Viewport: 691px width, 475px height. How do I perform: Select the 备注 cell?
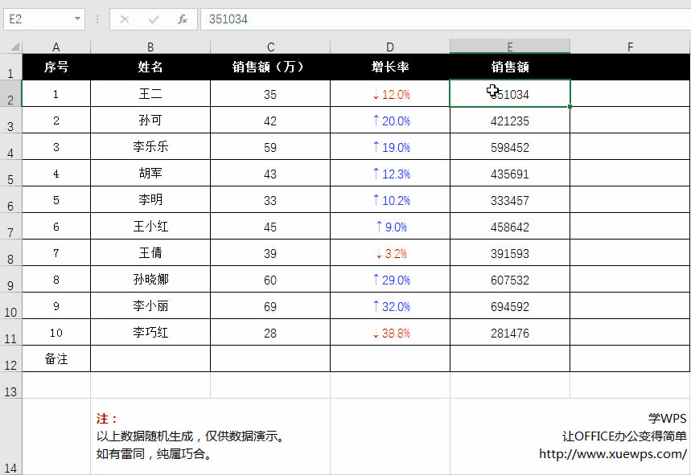56,358
